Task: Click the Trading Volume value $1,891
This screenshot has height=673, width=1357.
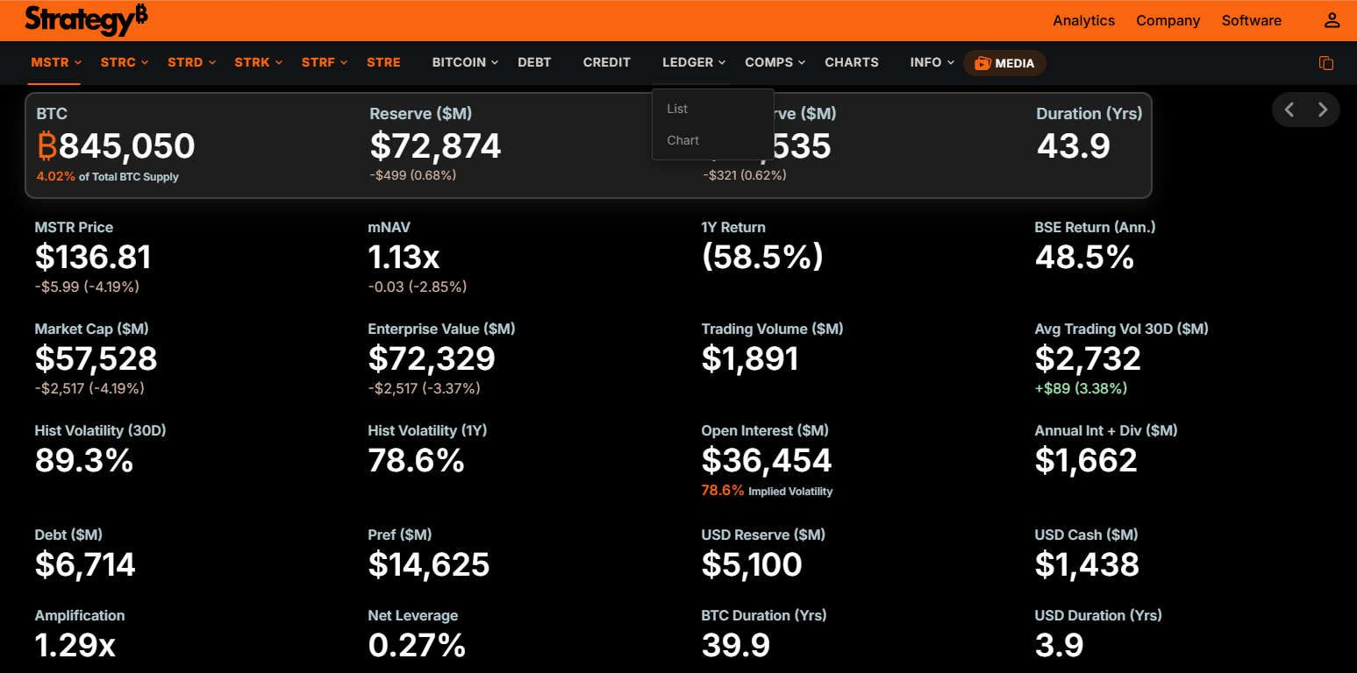Action: tap(750, 358)
